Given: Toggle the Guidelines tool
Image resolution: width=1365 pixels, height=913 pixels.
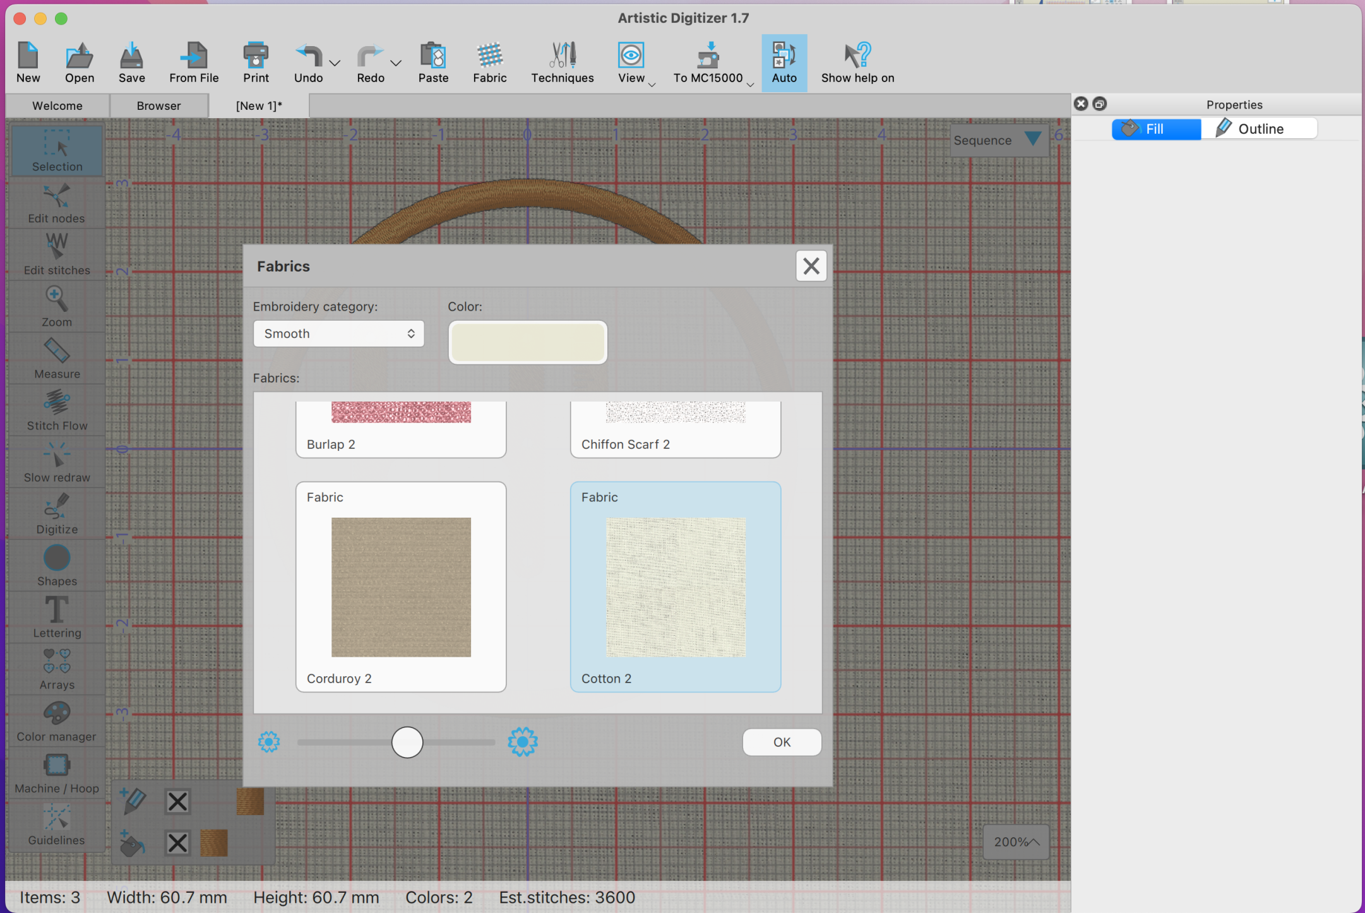Looking at the screenshot, I should [57, 823].
